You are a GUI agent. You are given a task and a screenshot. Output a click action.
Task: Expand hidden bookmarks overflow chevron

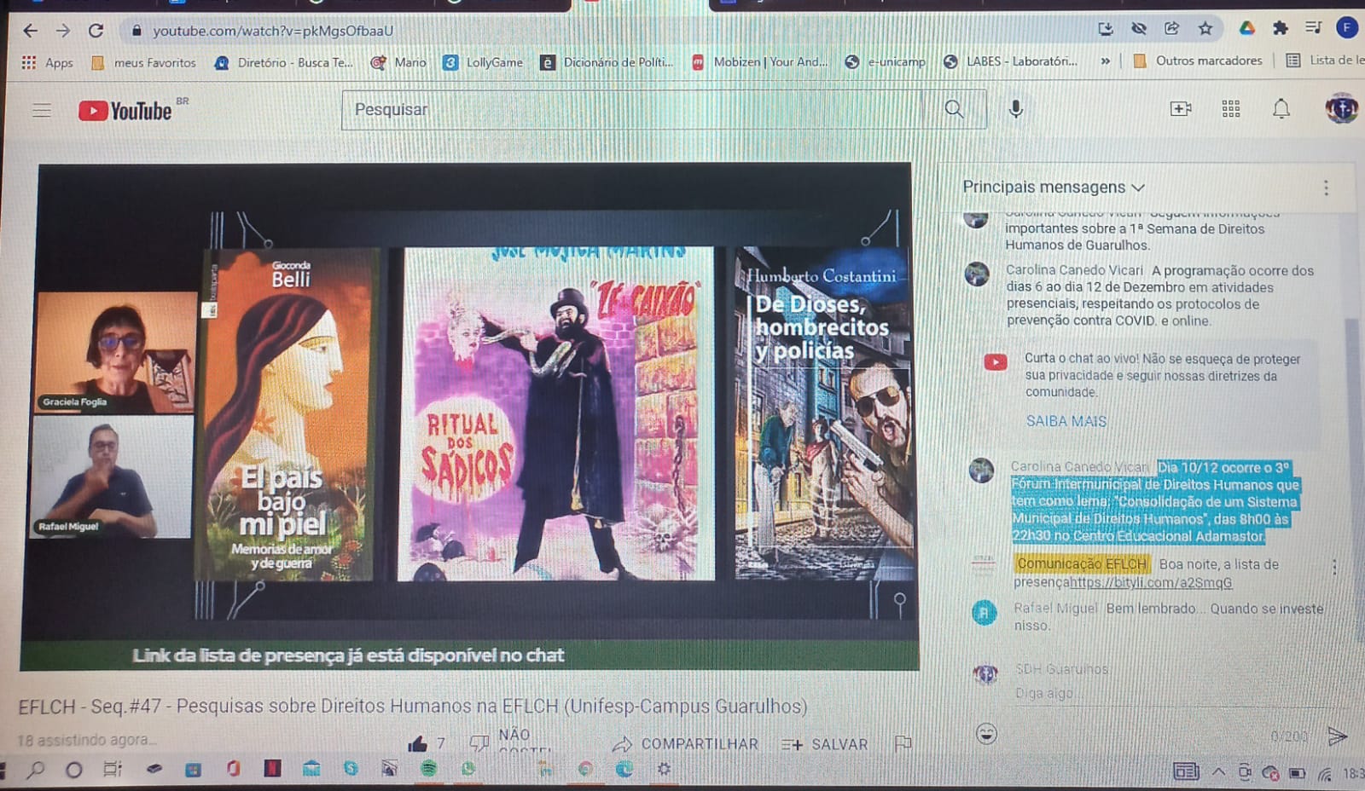tap(1105, 61)
